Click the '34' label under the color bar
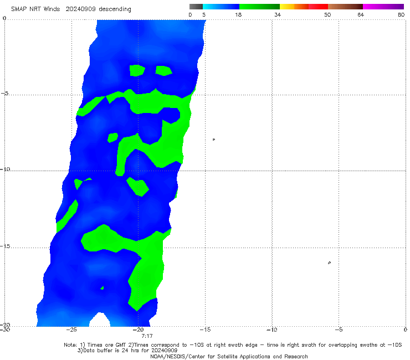410x360 pixels. (278, 14)
